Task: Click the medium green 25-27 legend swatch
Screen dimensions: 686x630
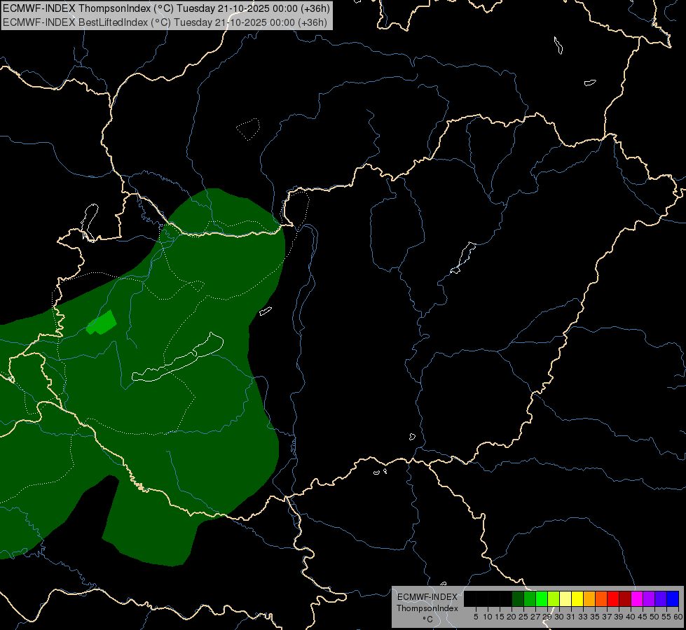Action: (530, 598)
